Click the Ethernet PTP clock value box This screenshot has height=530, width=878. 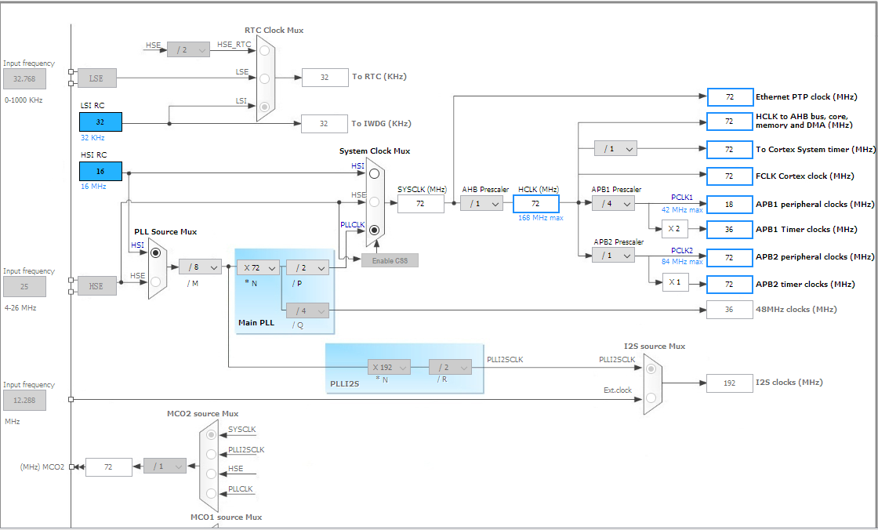[730, 97]
